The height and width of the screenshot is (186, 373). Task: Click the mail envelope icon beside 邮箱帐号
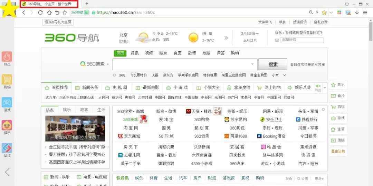[277, 40]
